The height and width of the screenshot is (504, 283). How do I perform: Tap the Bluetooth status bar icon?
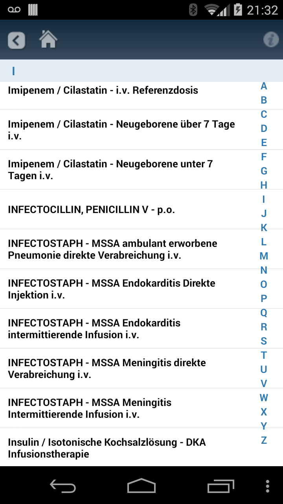coord(193,9)
